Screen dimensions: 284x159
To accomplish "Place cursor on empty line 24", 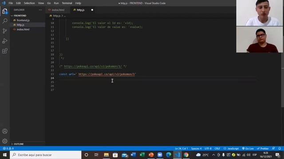I will click(158, 78).
